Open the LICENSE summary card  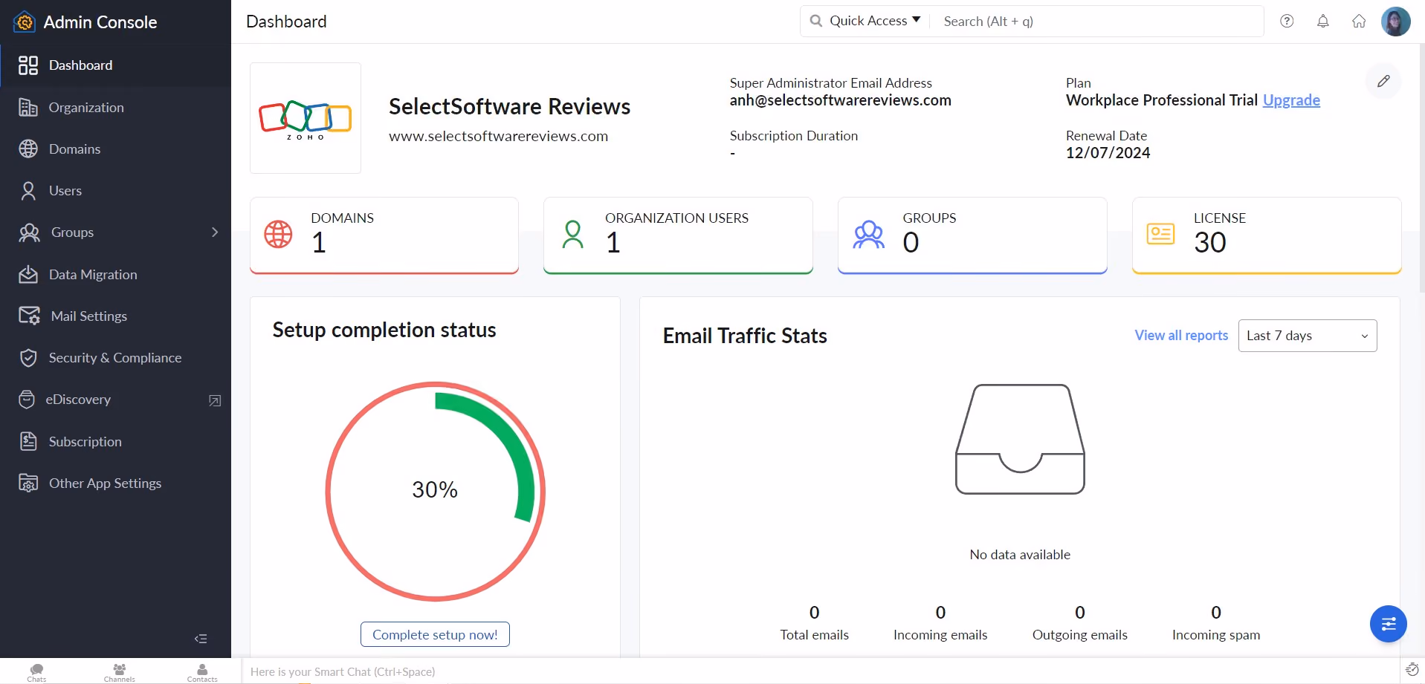click(1267, 235)
